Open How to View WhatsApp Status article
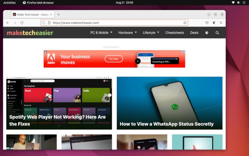 [170, 103]
